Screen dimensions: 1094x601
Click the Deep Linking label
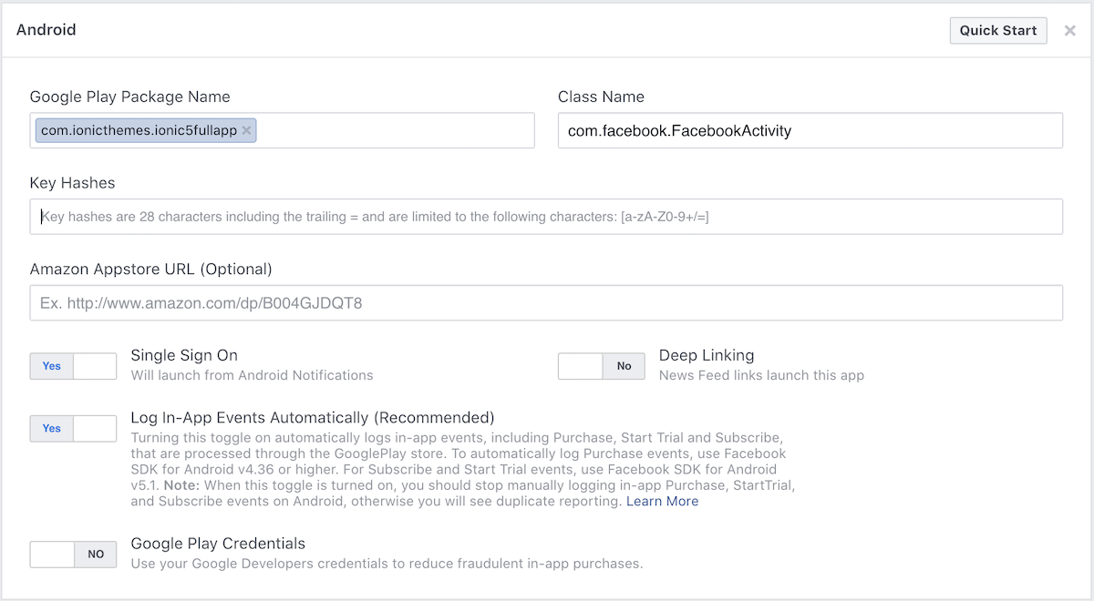(707, 355)
